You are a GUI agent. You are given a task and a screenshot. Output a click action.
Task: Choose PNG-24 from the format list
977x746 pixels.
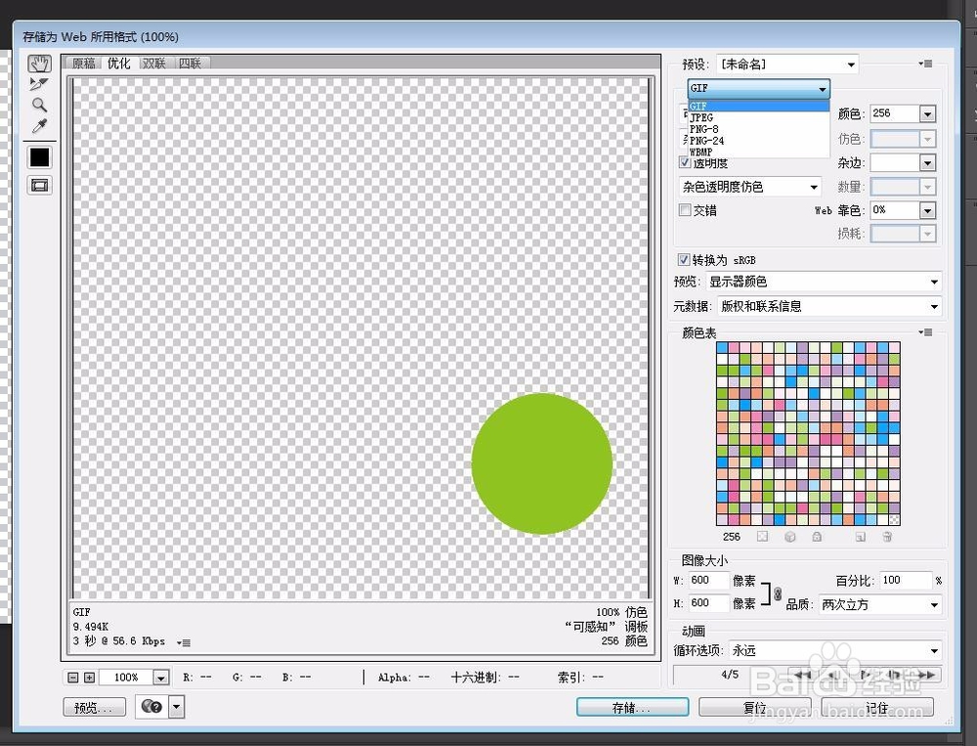(758, 141)
